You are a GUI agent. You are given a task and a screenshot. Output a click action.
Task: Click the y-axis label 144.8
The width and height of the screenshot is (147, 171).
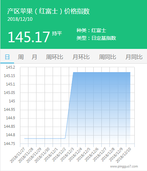click(11, 135)
